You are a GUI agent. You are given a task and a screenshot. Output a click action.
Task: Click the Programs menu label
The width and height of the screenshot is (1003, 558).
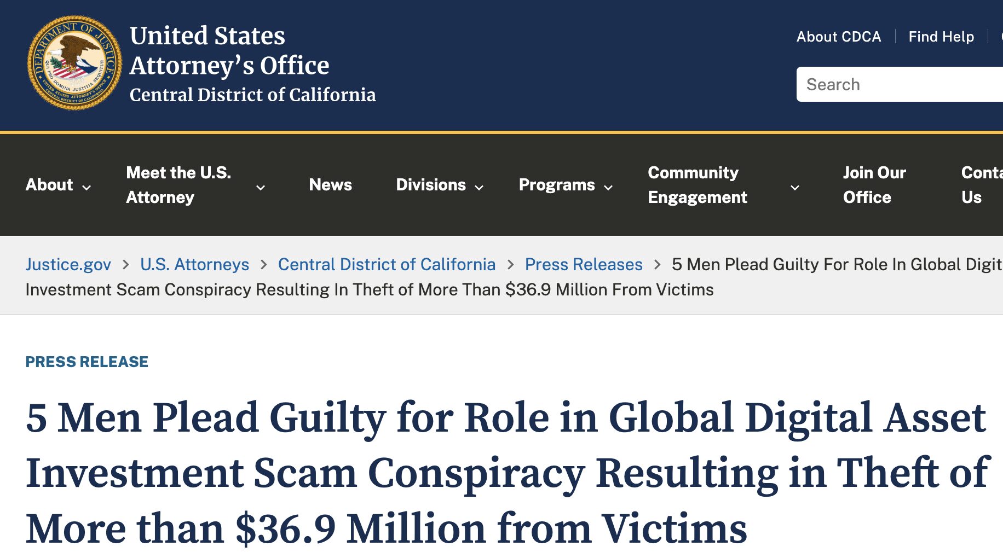coord(556,185)
